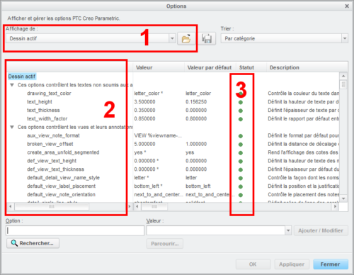Screen dimensions: 354x275
Task: Collapse the vues et annotations options group
Action: (12, 127)
